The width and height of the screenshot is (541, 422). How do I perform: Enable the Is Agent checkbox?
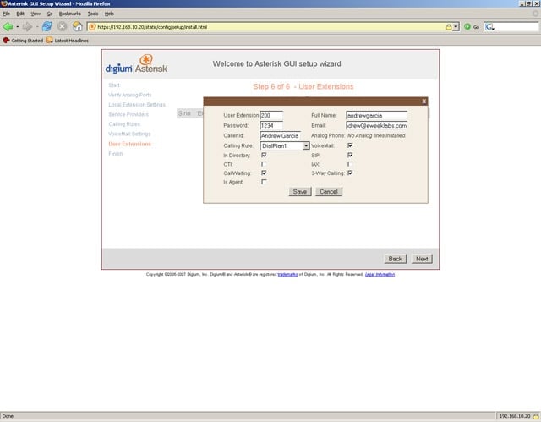(x=264, y=182)
